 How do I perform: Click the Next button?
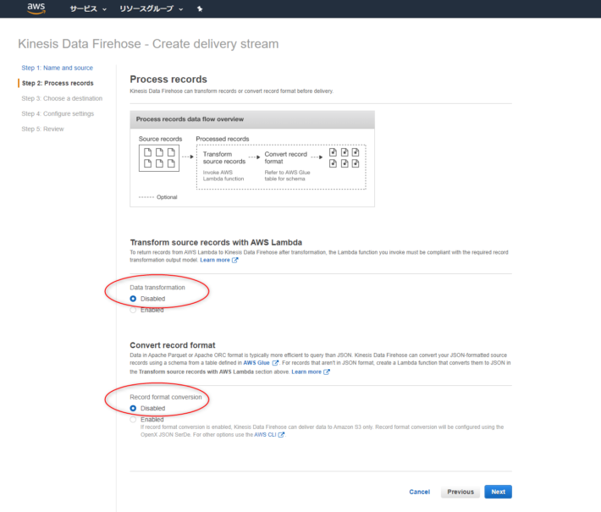tap(498, 492)
